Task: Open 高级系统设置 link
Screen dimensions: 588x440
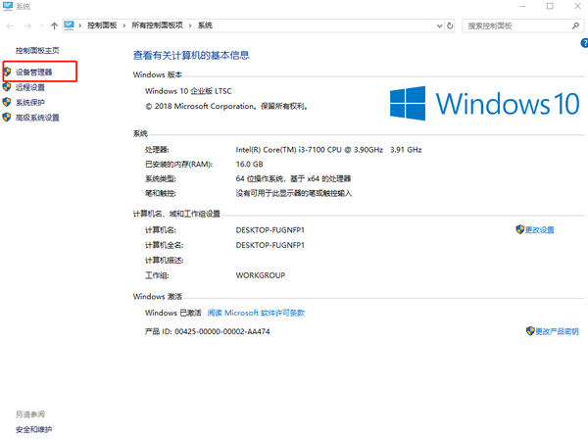Action: pyautogui.click(x=36, y=118)
